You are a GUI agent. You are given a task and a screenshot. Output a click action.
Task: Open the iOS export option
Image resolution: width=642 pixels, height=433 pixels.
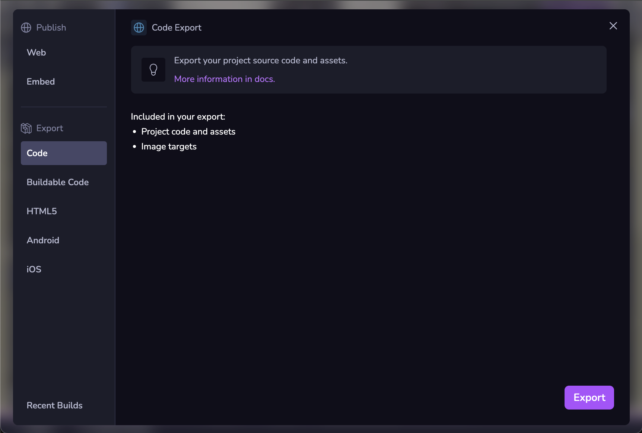[x=34, y=269]
